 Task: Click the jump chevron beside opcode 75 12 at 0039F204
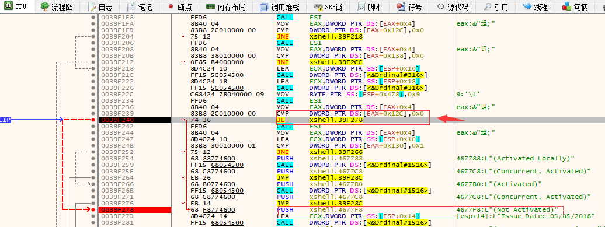(183, 37)
